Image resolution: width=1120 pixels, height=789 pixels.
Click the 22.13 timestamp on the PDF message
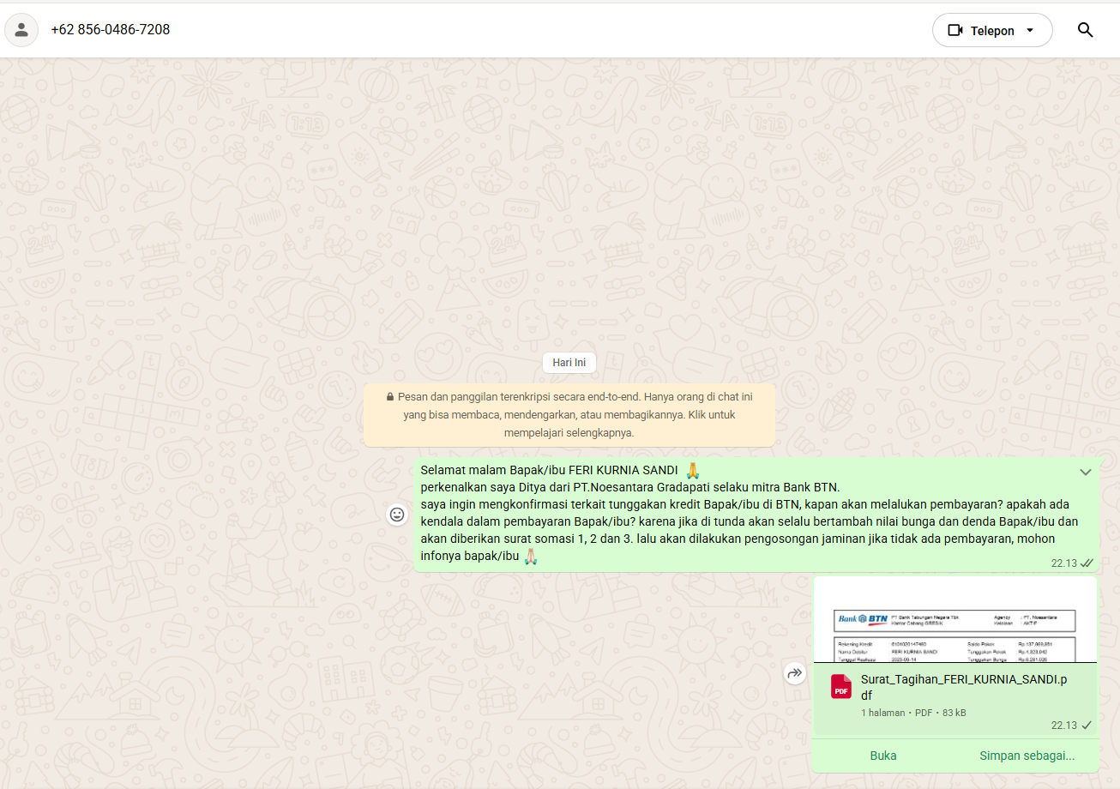coord(1063,726)
